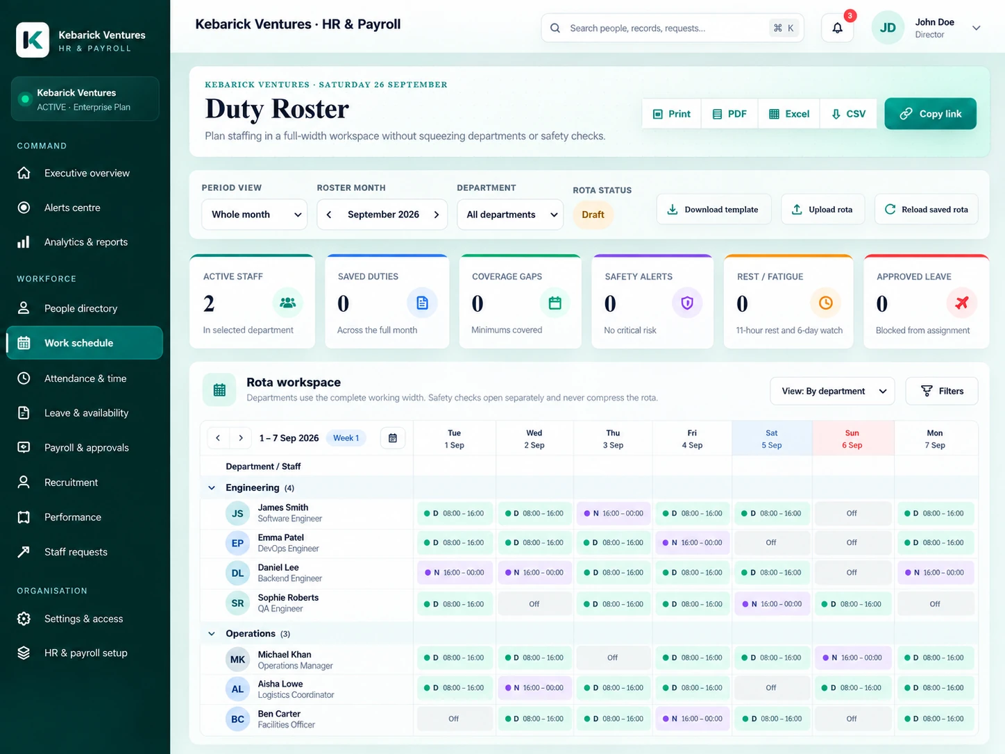Open People directory in sidebar
1005x754 pixels.
coord(85,308)
